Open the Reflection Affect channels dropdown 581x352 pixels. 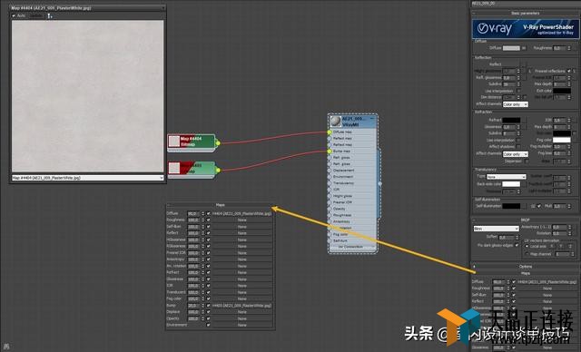click(515, 104)
